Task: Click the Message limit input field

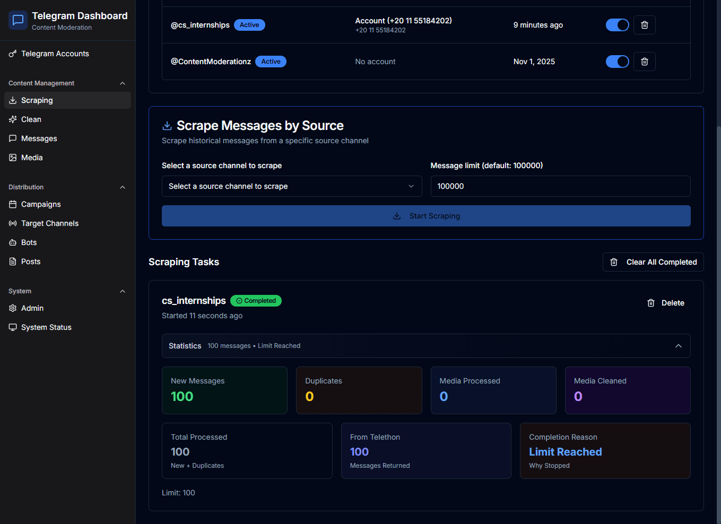Action: point(560,186)
